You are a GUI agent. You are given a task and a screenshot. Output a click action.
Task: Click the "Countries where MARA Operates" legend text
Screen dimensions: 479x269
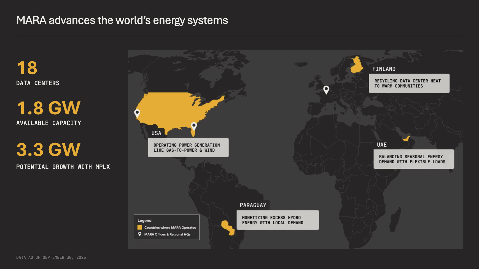click(170, 227)
